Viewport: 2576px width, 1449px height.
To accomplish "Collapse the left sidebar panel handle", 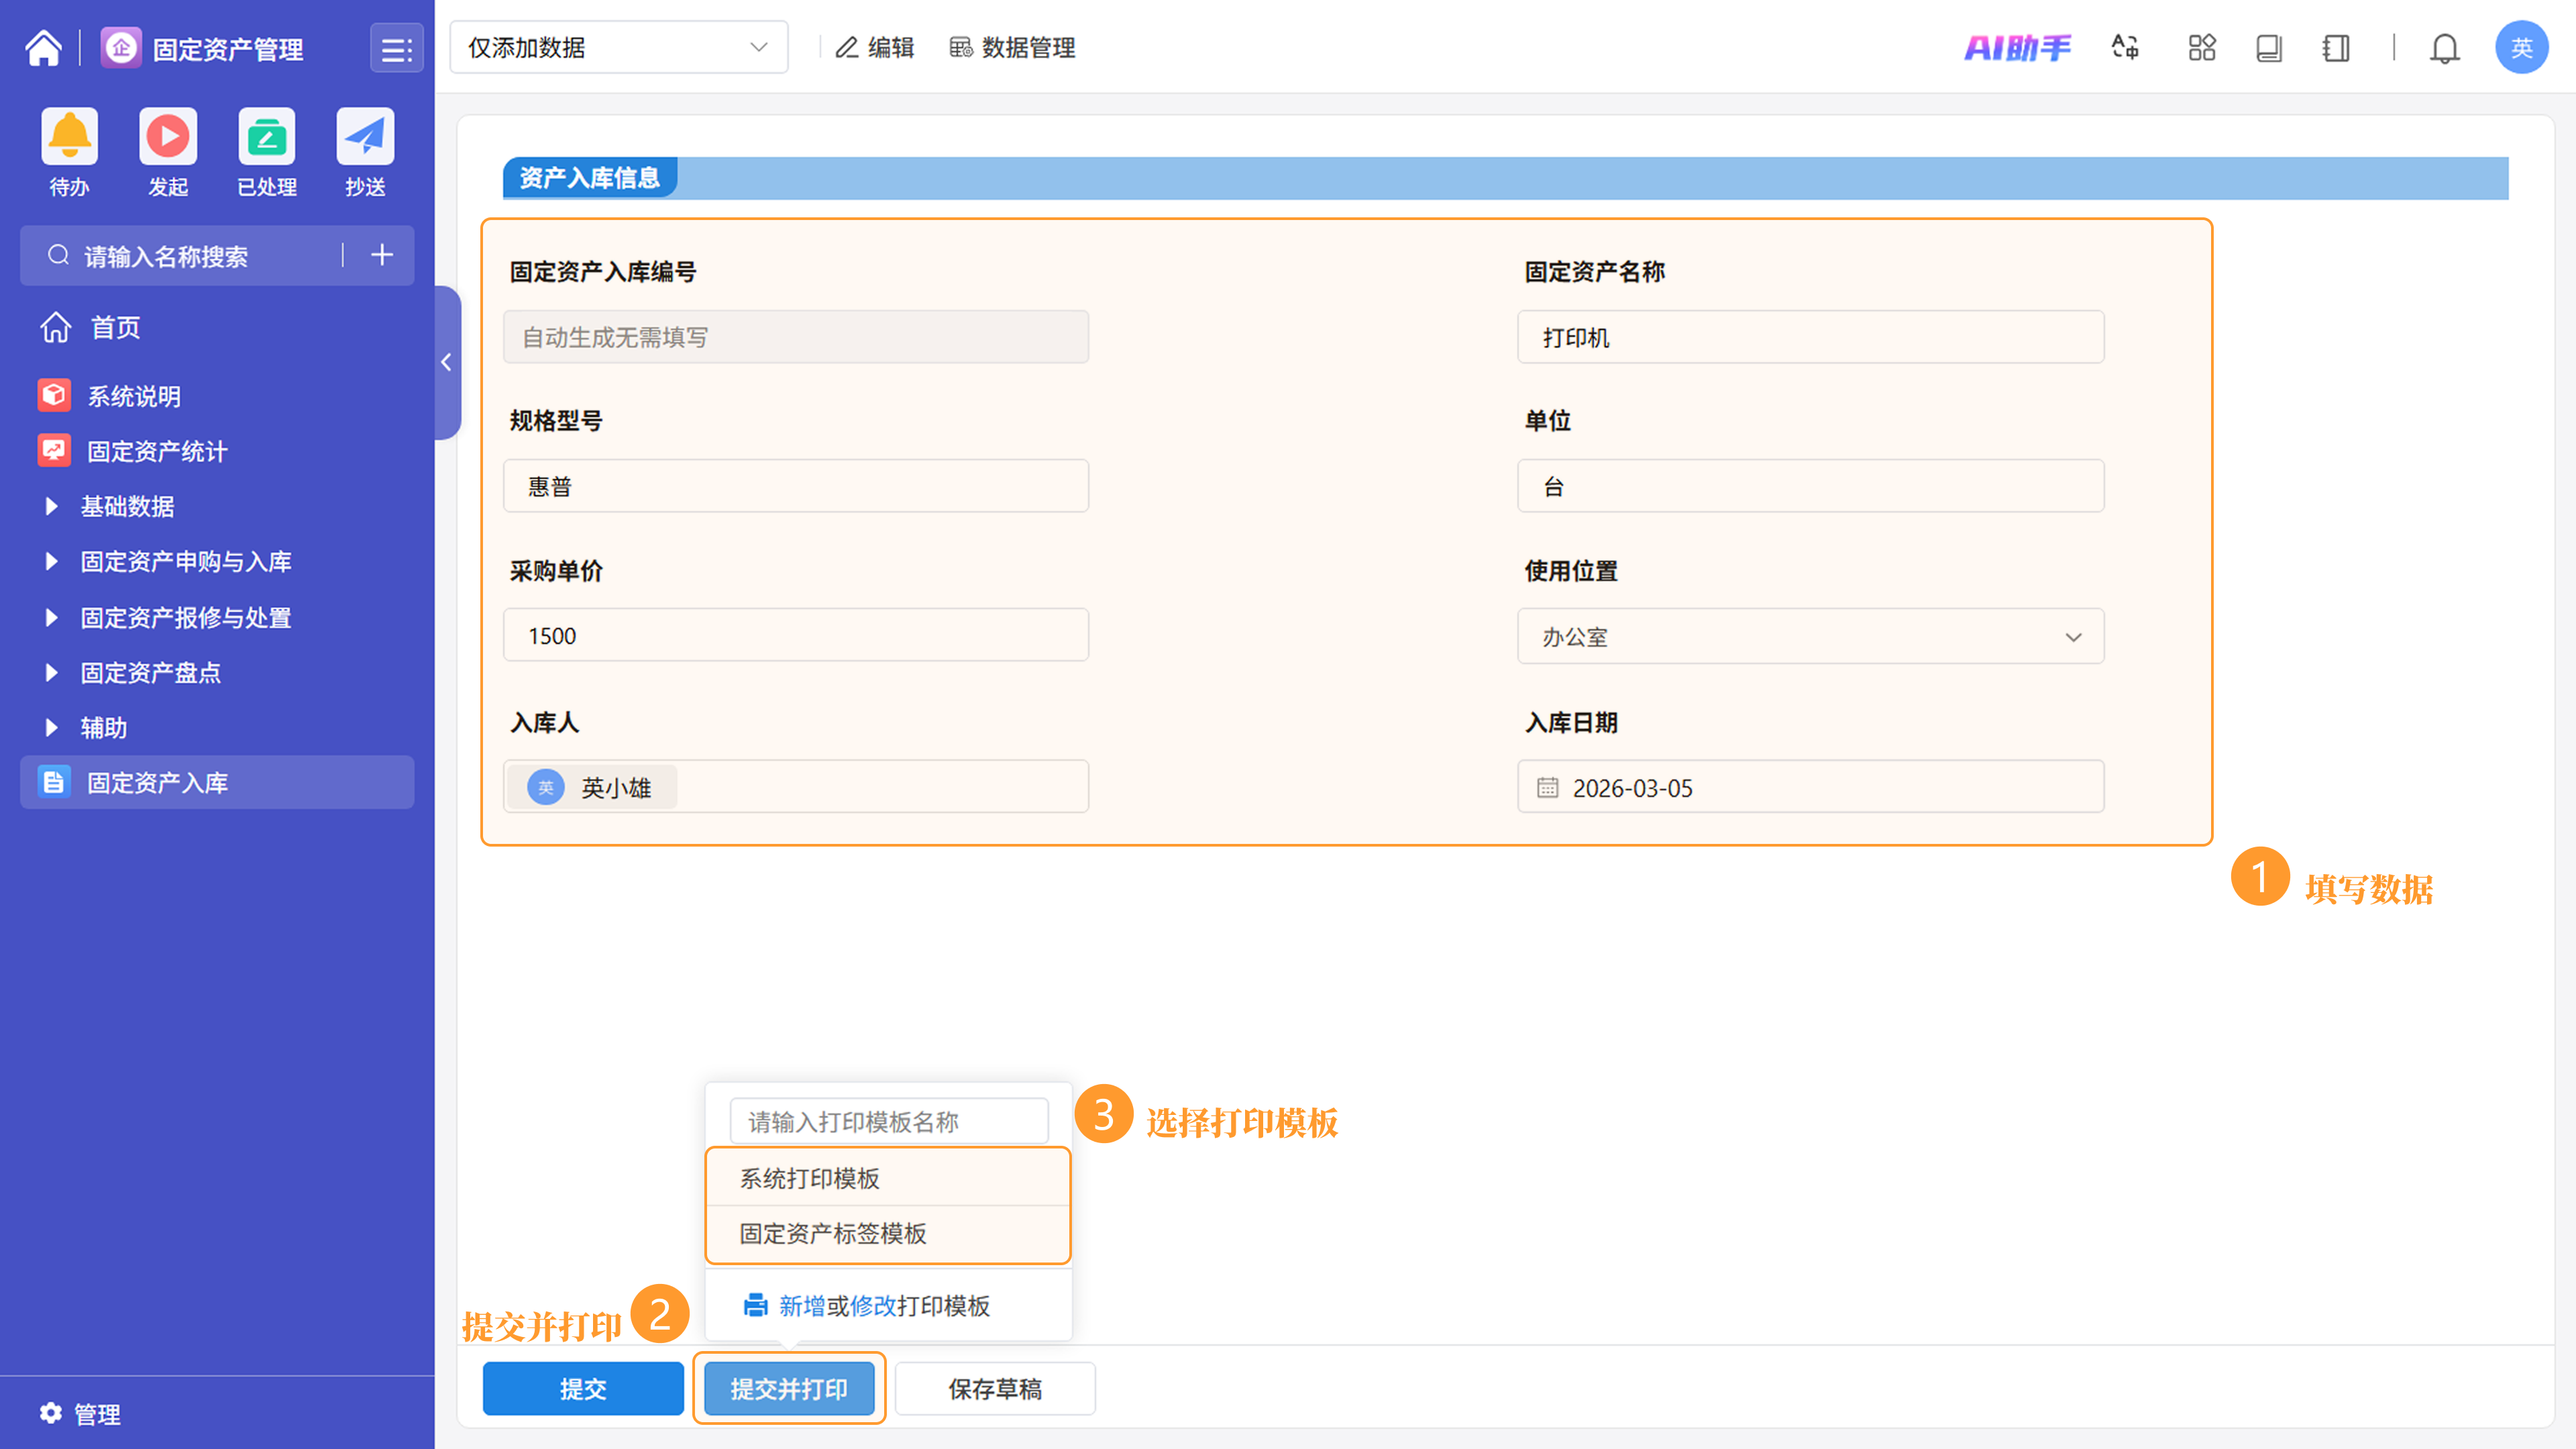I will click(447, 363).
